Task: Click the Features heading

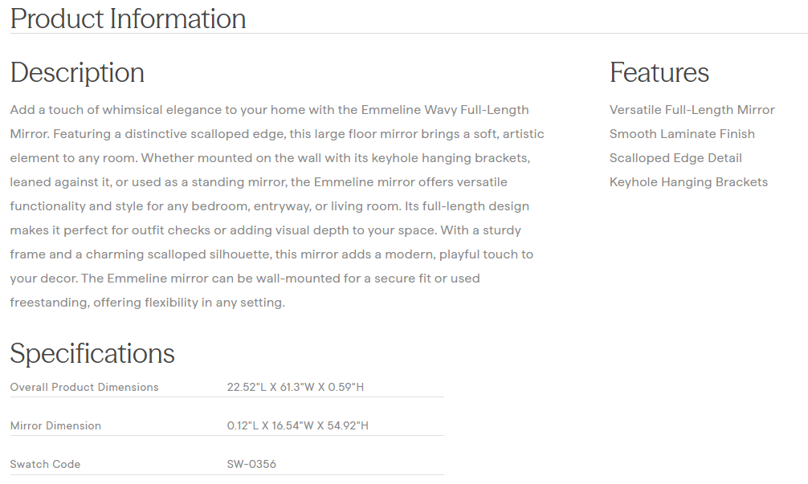Action: [659, 72]
